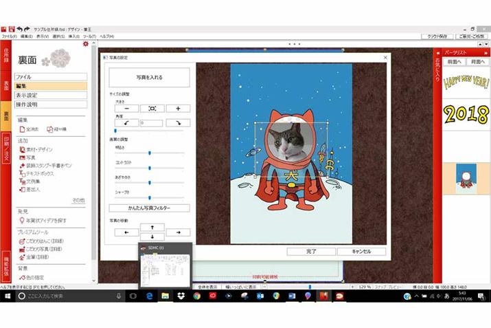The width and height of the screenshot is (491, 328).
Task: Rotate photo counterclockwise
Action: click(126, 123)
